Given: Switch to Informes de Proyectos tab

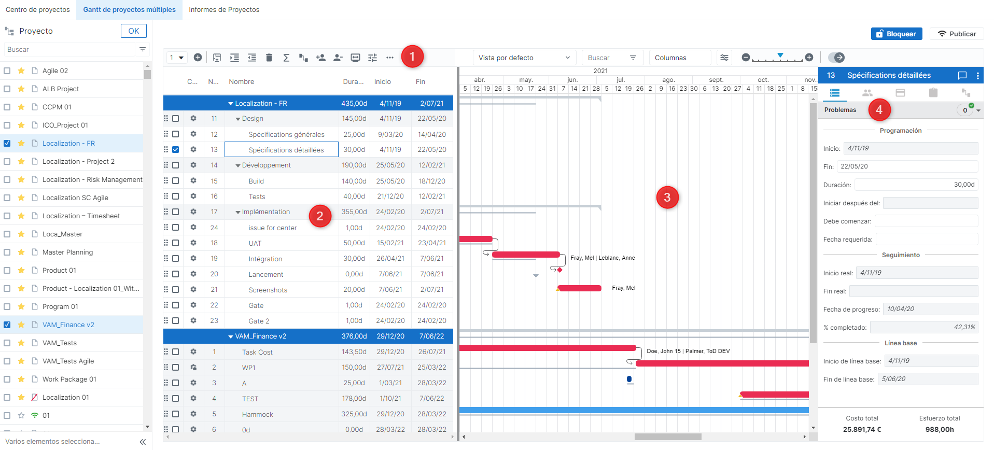Looking at the screenshot, I should click(x=223, y=10).
